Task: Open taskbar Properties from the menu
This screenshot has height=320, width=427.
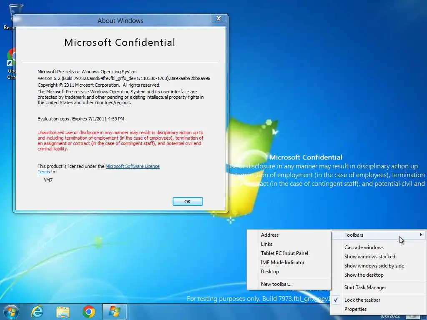Action: click(x=379, y=309)
